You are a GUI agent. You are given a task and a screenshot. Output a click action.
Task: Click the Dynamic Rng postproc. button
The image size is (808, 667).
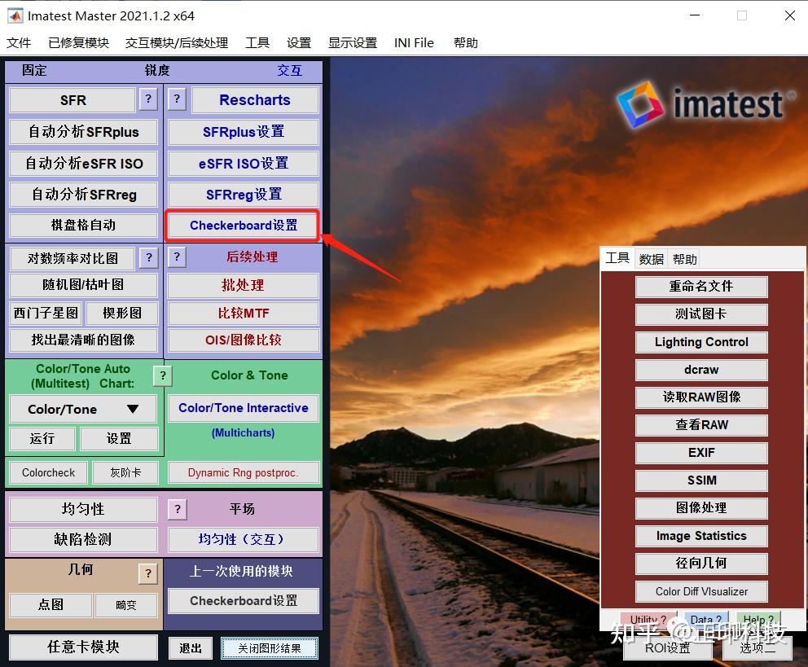coord(243,472)
